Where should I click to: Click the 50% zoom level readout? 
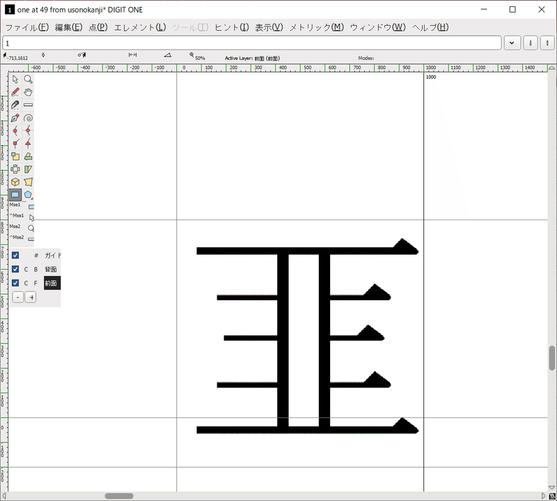(x=200, y=58)
